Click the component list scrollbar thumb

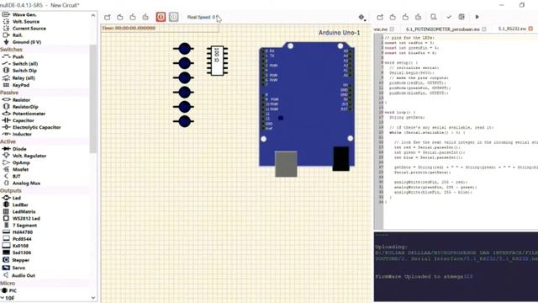pyautogui.click(x=93, y=99)
